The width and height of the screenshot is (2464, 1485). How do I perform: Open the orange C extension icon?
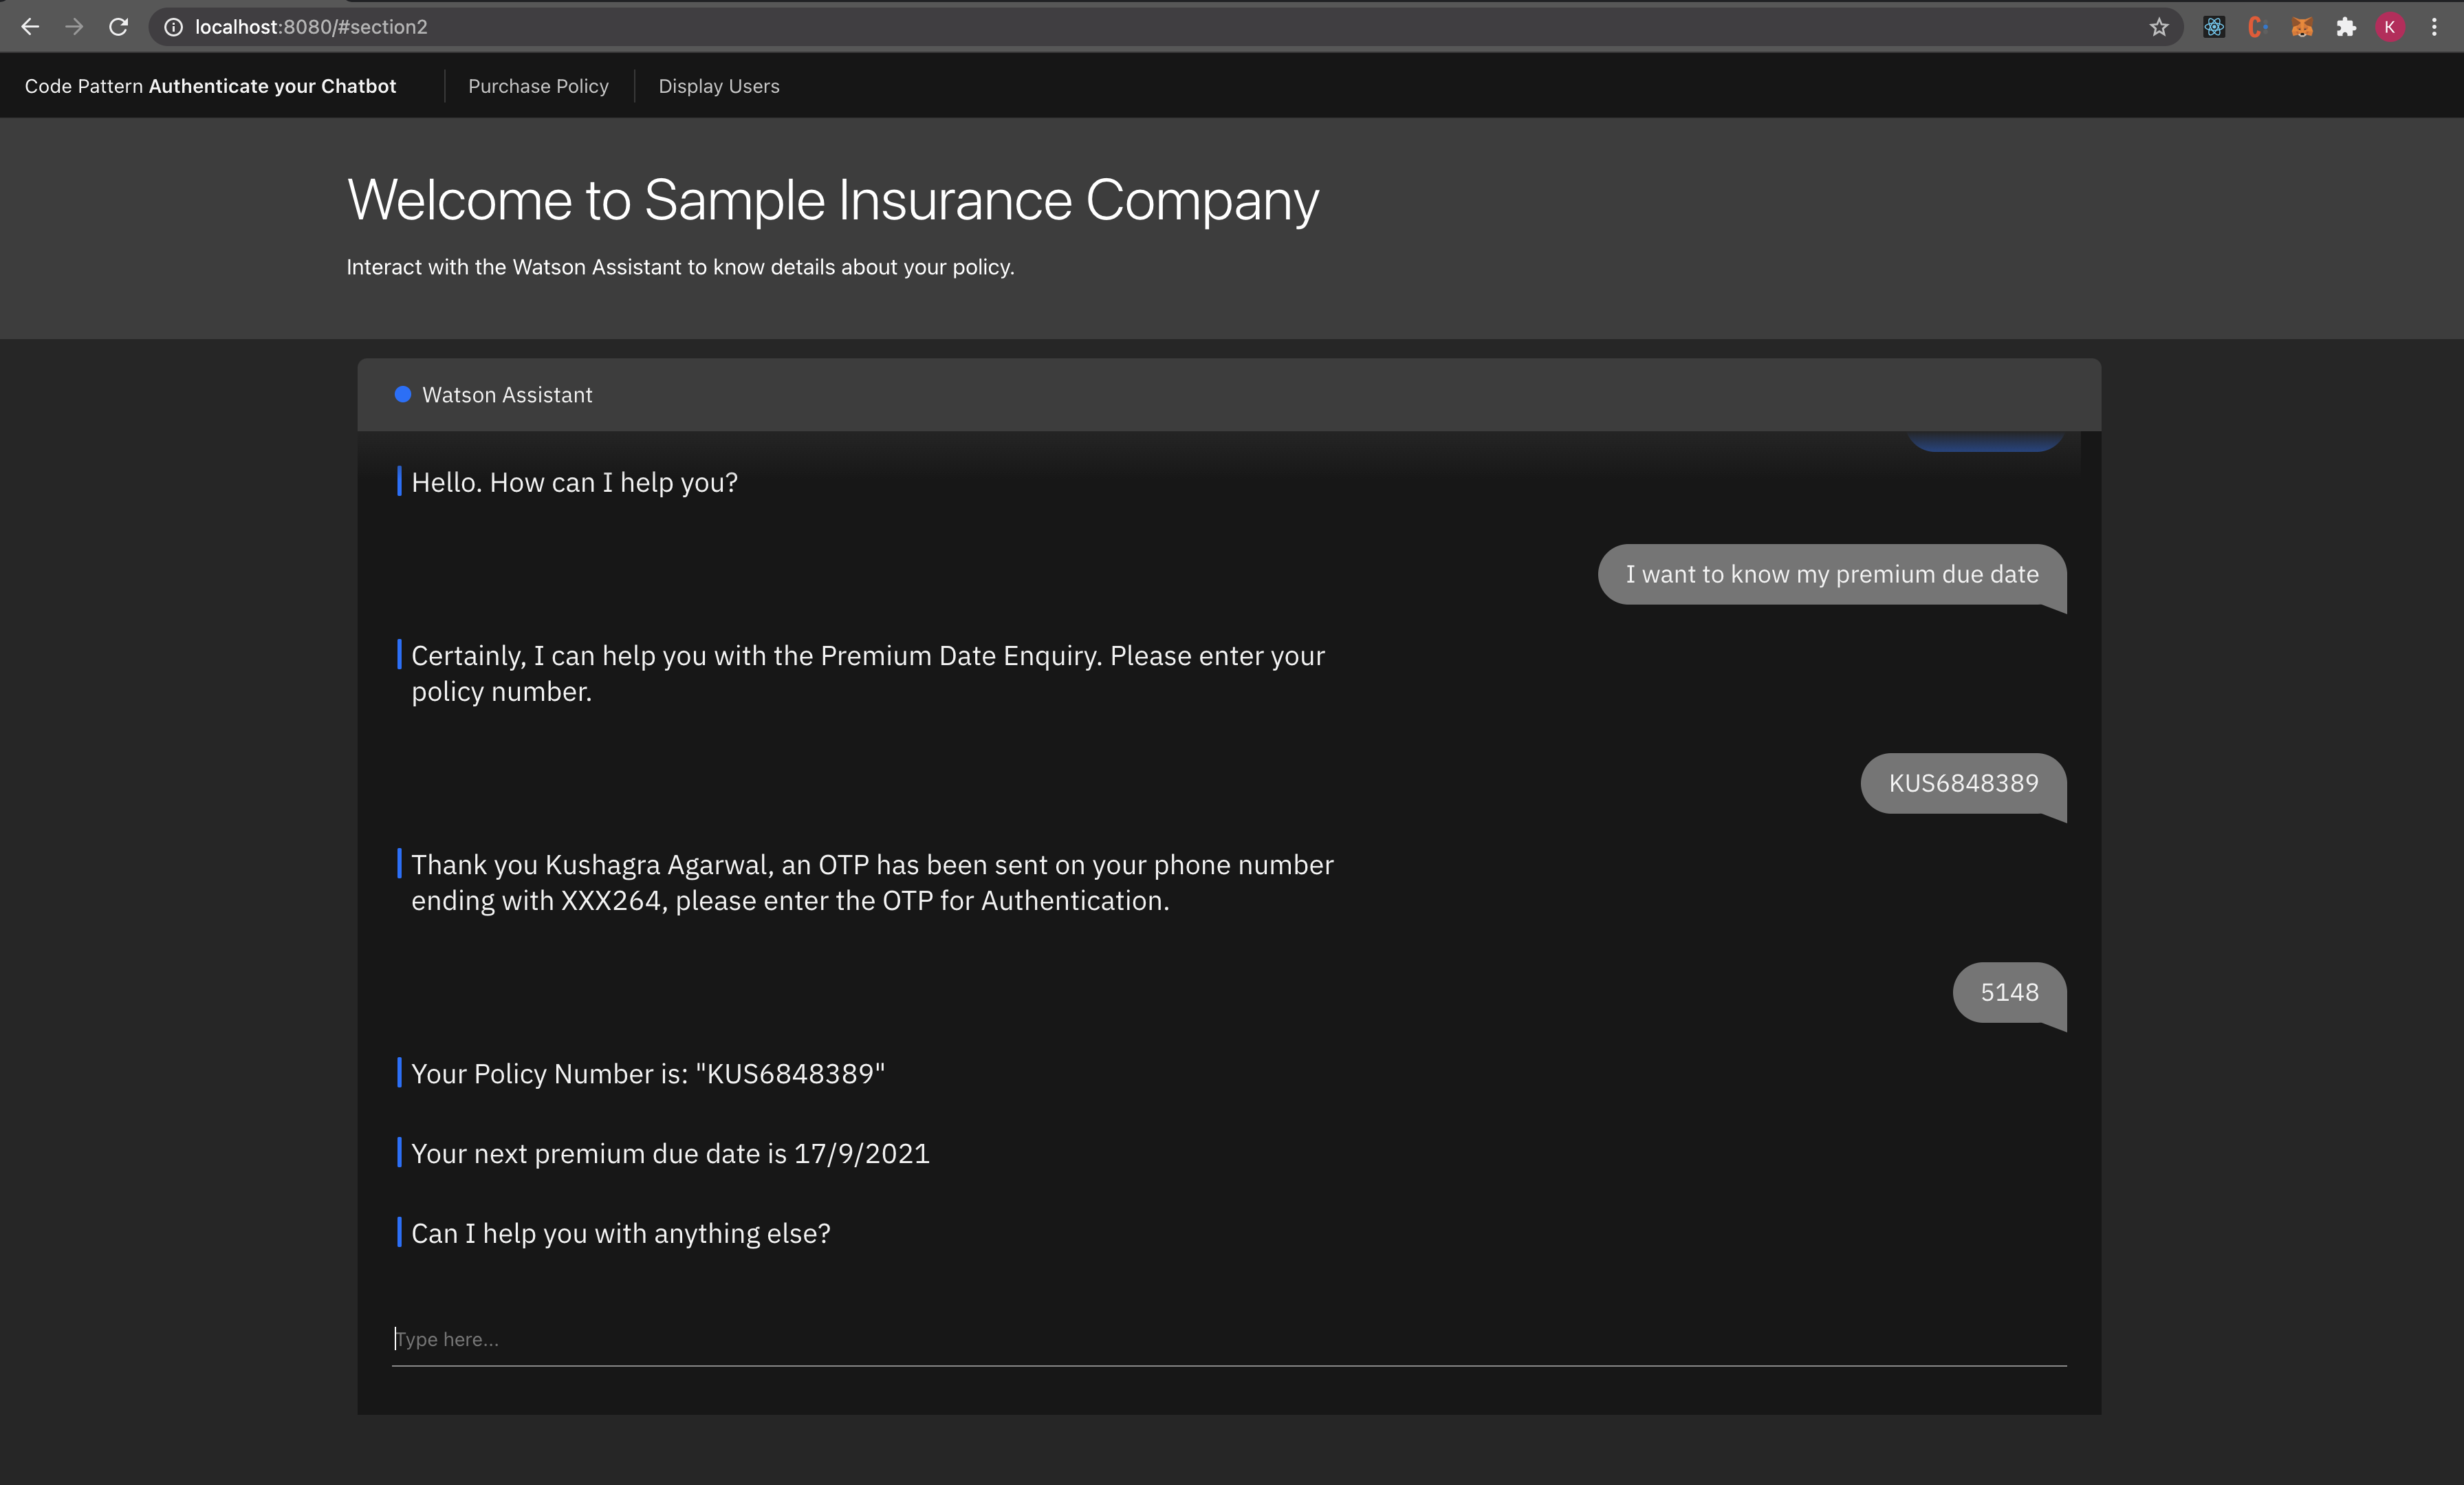point(2257,27)
